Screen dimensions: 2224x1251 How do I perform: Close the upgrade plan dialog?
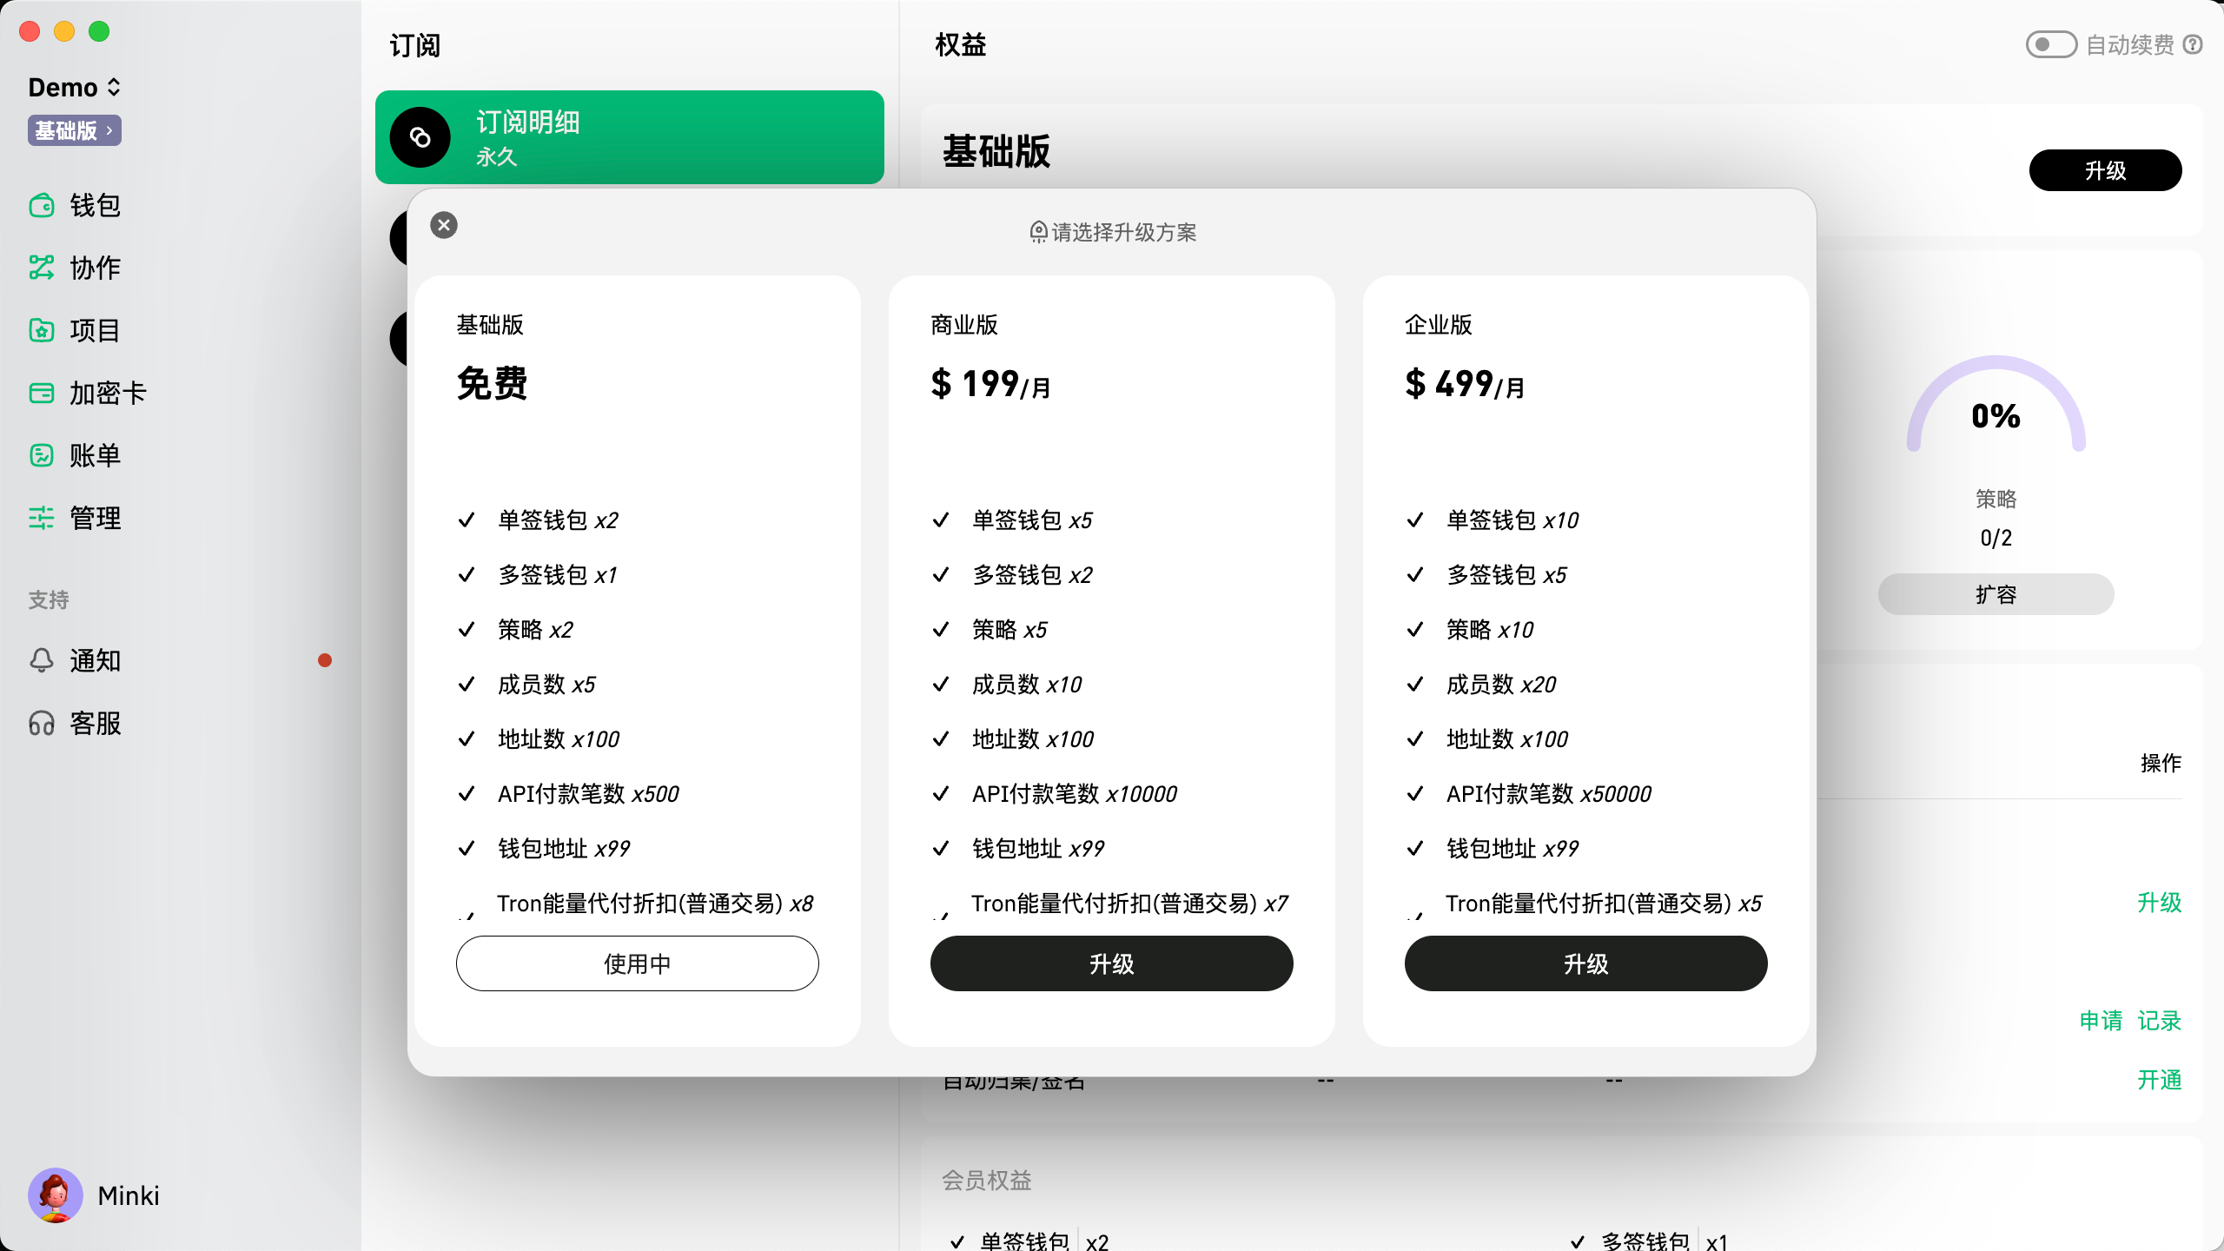tap(444, 226)
